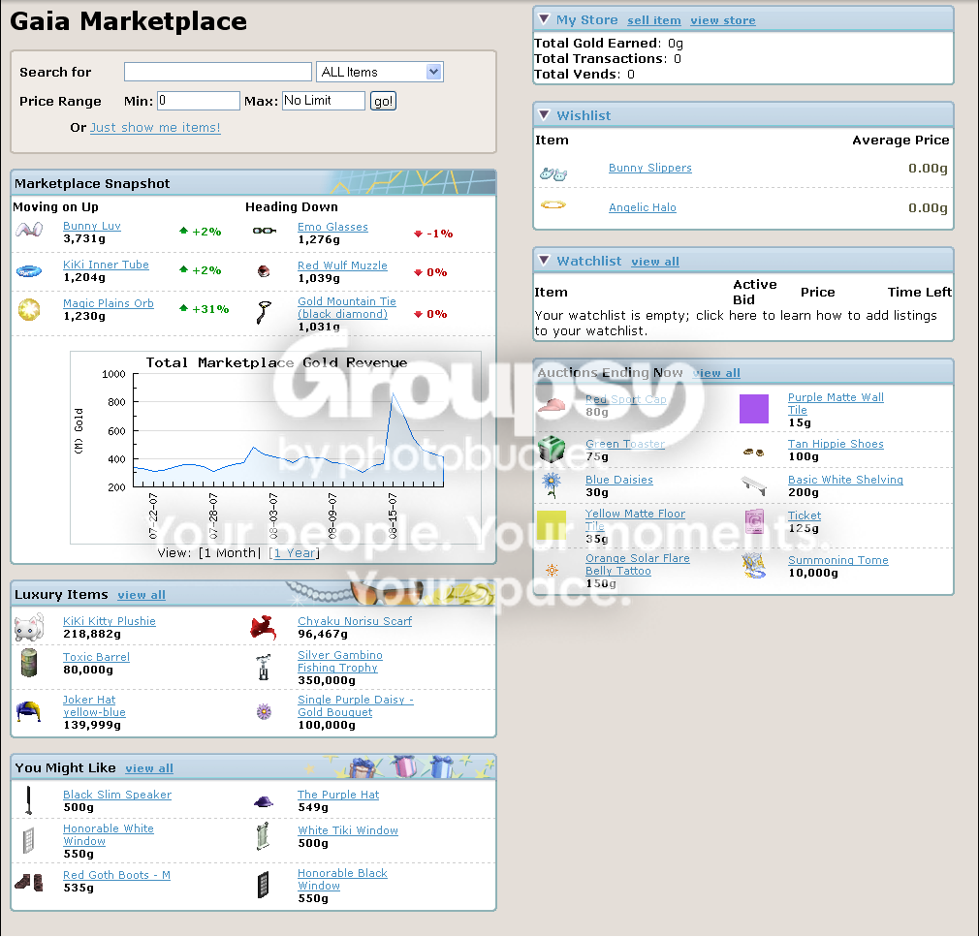Click the Summoning Tome icon
Viewport: 979px width, 937px height.
(x=754, y=566)
